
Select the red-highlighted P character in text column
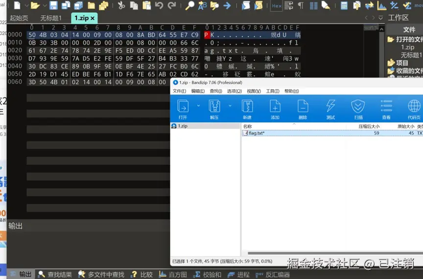[207, 35]
